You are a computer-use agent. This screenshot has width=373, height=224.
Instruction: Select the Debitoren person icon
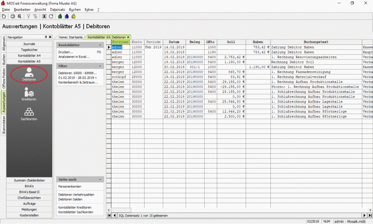[29, 75]
